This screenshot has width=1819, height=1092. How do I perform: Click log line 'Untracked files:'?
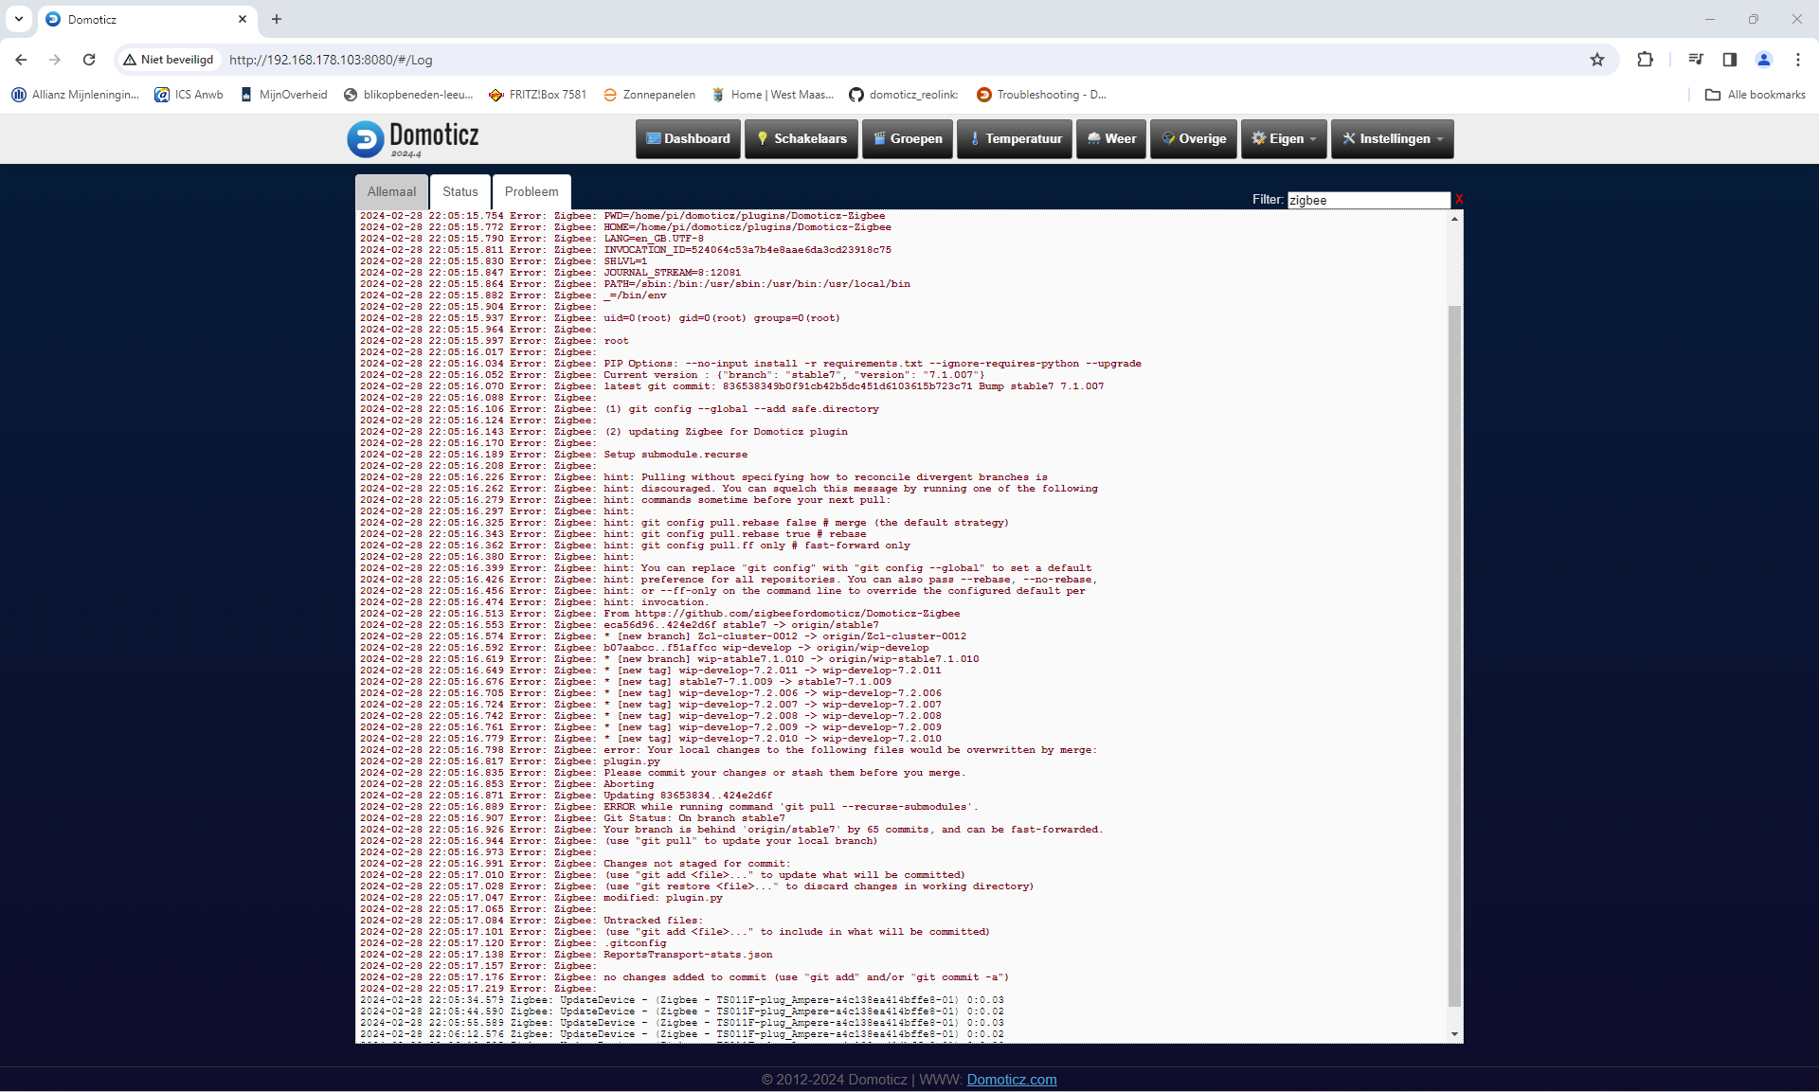(x=531, y=921)
